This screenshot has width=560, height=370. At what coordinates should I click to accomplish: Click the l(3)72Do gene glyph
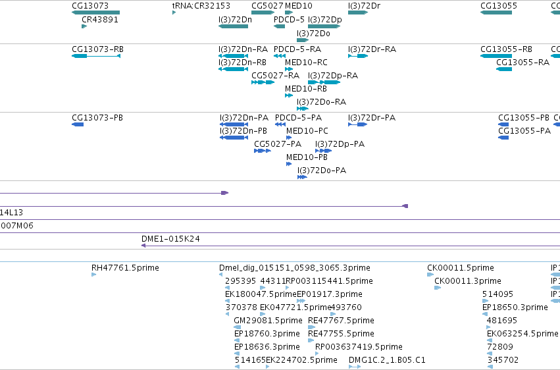point(303,40)
